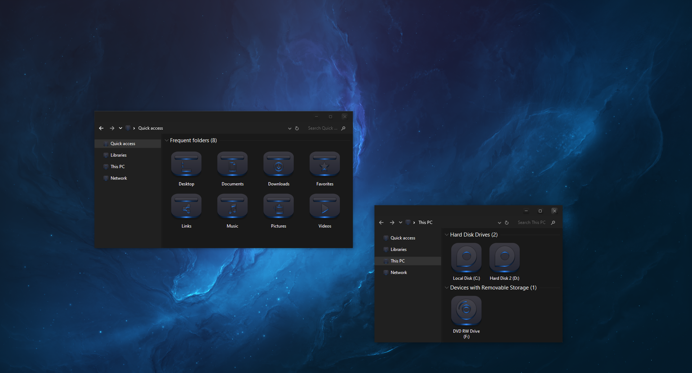Select This PC in the sidebar

398,261
